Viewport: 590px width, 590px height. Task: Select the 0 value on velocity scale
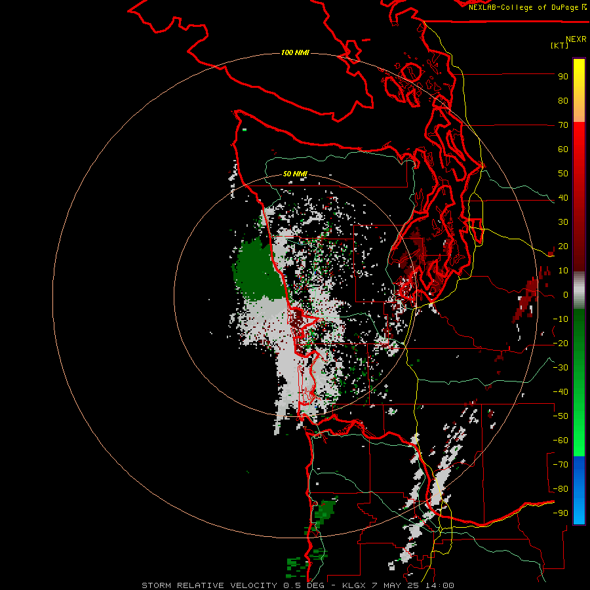[566, 295]
